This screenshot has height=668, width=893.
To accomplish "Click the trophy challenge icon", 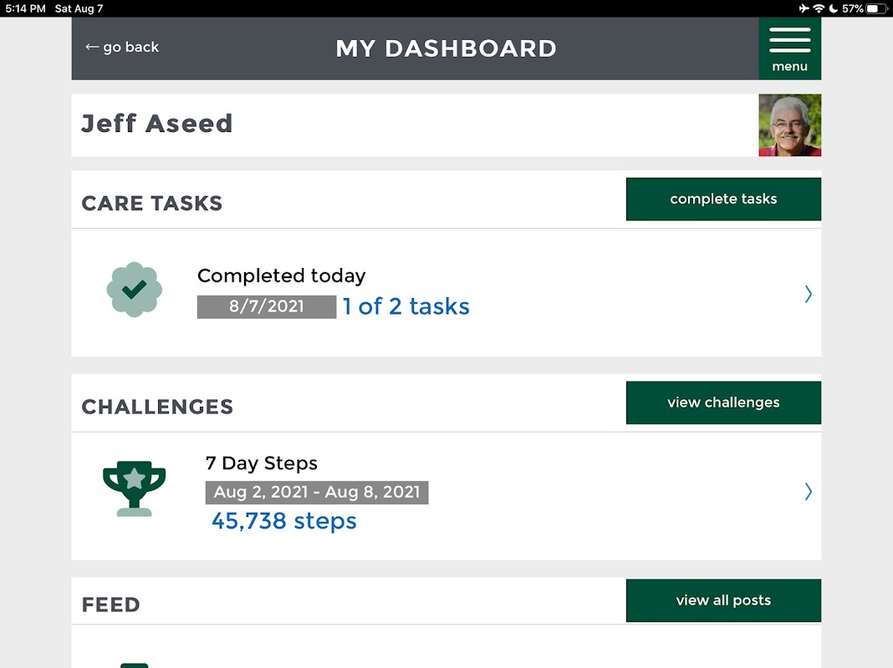I will [x=134, y=489].
